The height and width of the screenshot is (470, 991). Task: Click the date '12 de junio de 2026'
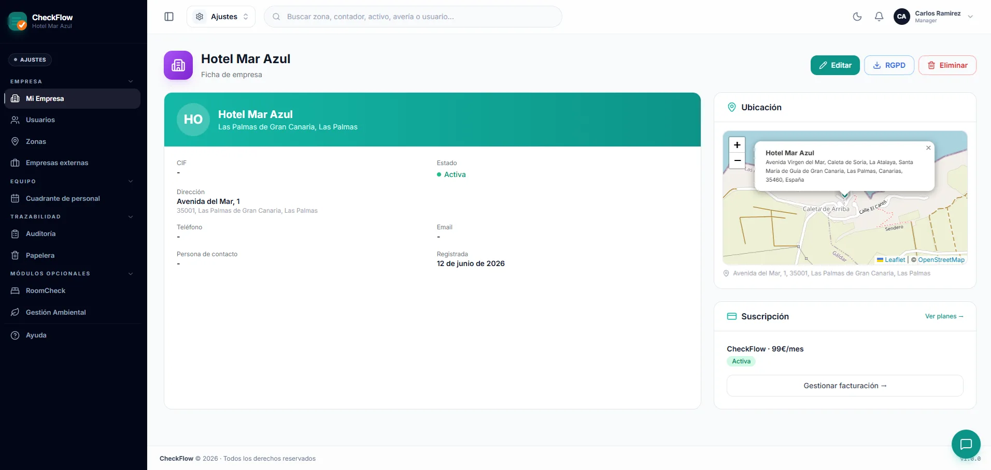click(x=471, y=263)
